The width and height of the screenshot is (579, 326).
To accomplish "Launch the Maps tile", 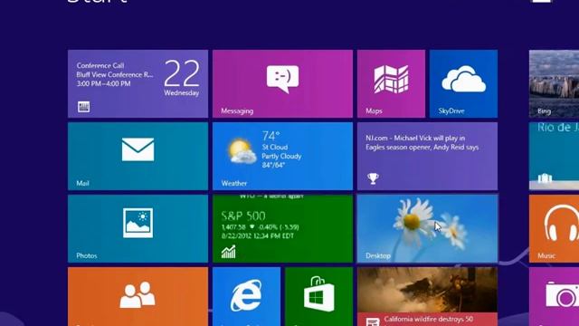I will pyautogui.click(x=391, y=84).
